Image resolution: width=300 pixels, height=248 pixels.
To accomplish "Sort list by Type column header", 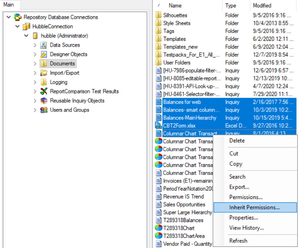I will pos(230,6).
